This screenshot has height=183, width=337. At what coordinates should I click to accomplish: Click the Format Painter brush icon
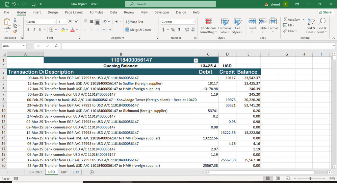[15, 32]
